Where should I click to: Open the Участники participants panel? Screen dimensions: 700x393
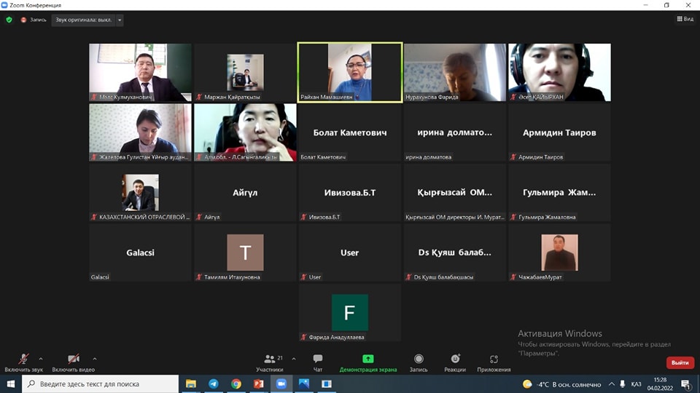click(x=270, y=362)
